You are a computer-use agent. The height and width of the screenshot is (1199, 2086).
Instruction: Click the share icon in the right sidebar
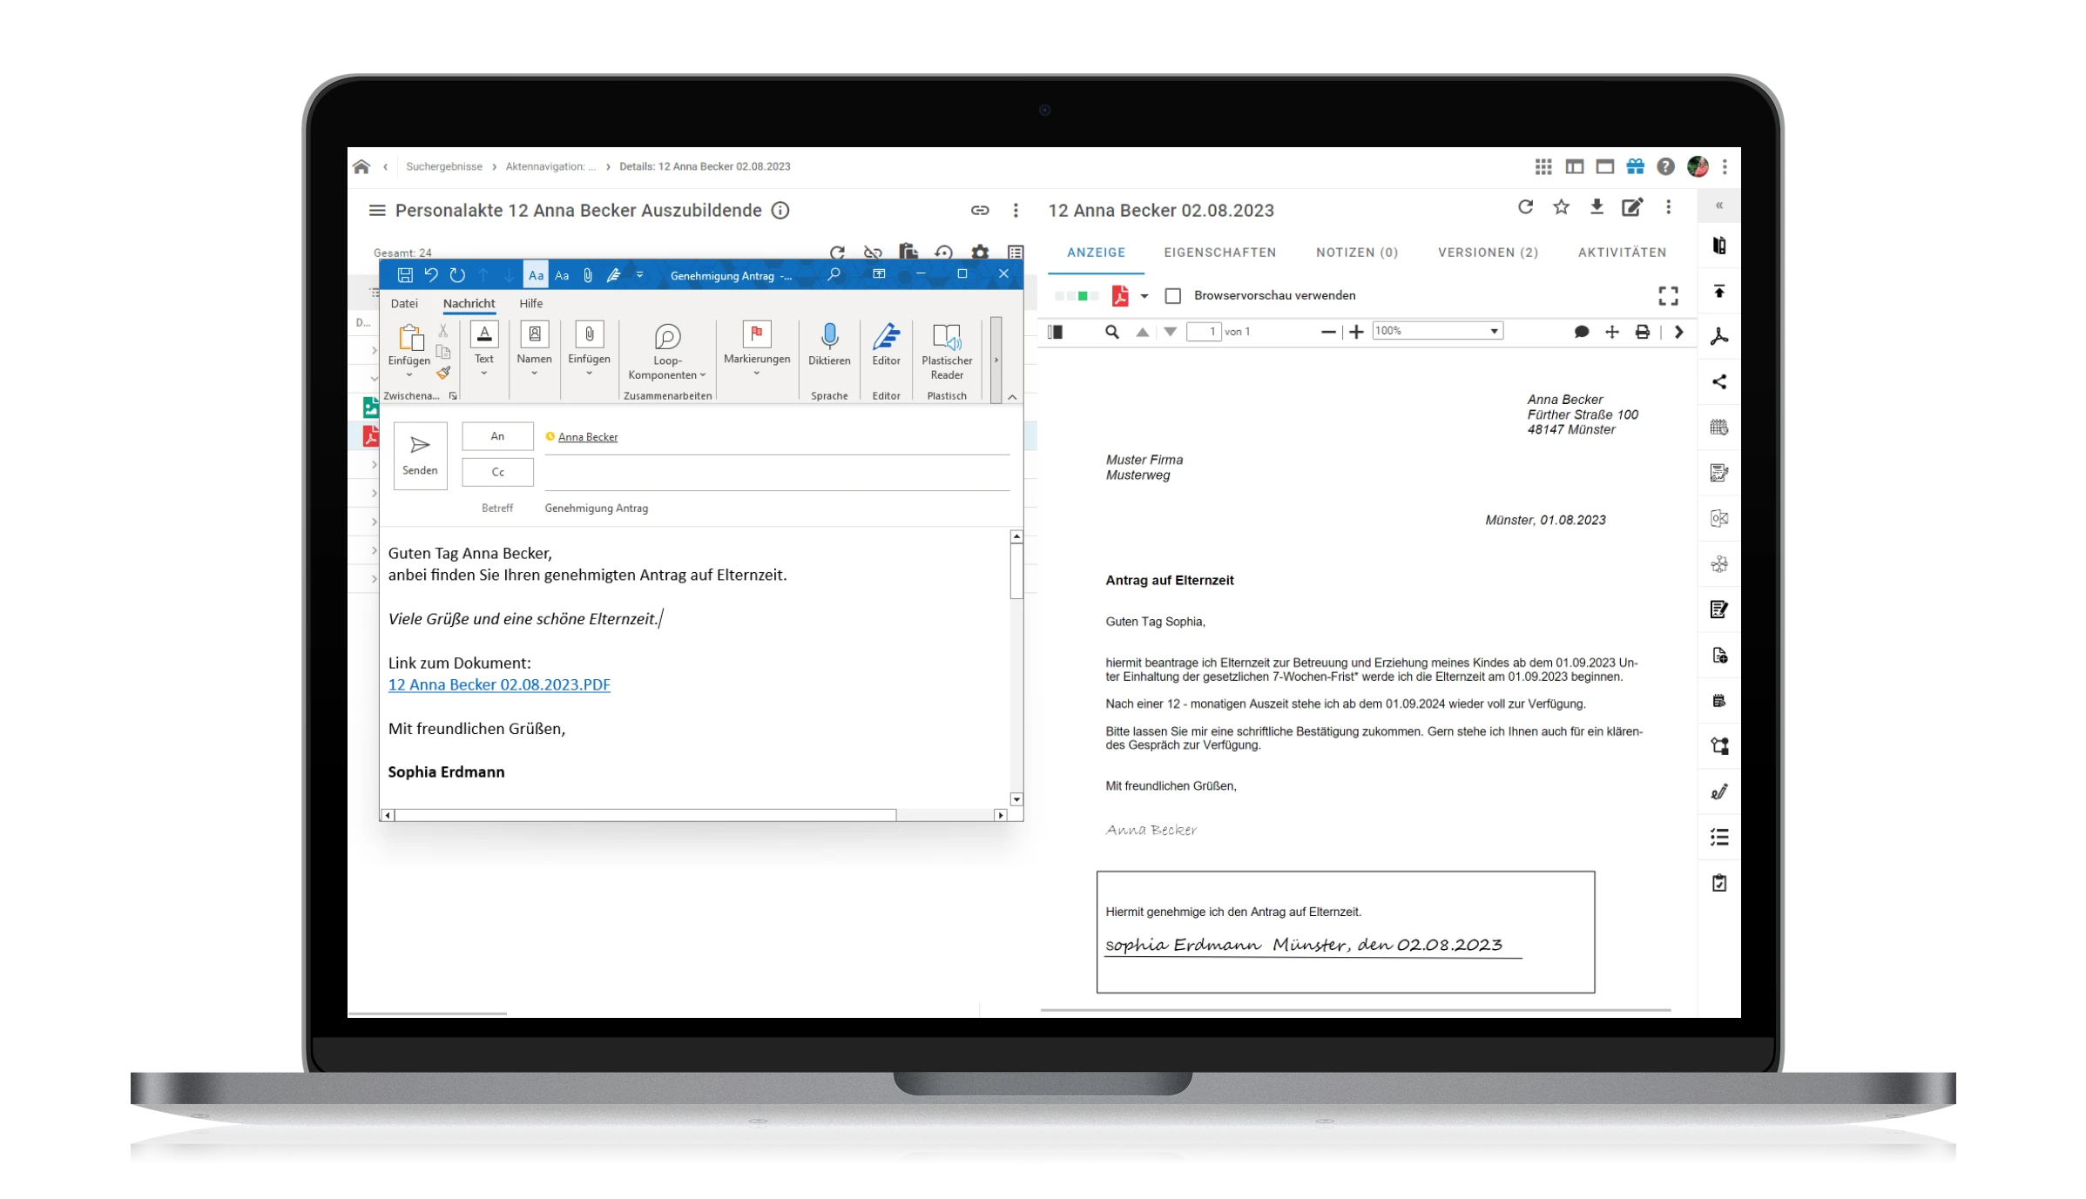(1718, 381)
